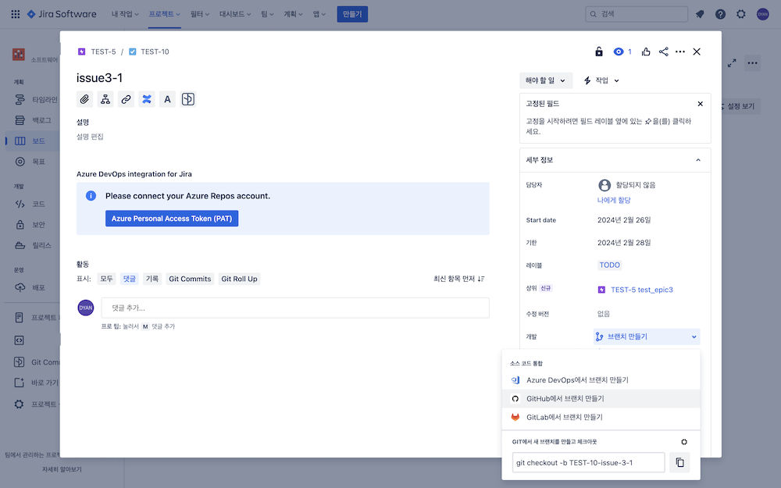The height and width of the screenshot is (488, 781).
Task: Switch to the Git Commits tab
Action: [190, 279]
